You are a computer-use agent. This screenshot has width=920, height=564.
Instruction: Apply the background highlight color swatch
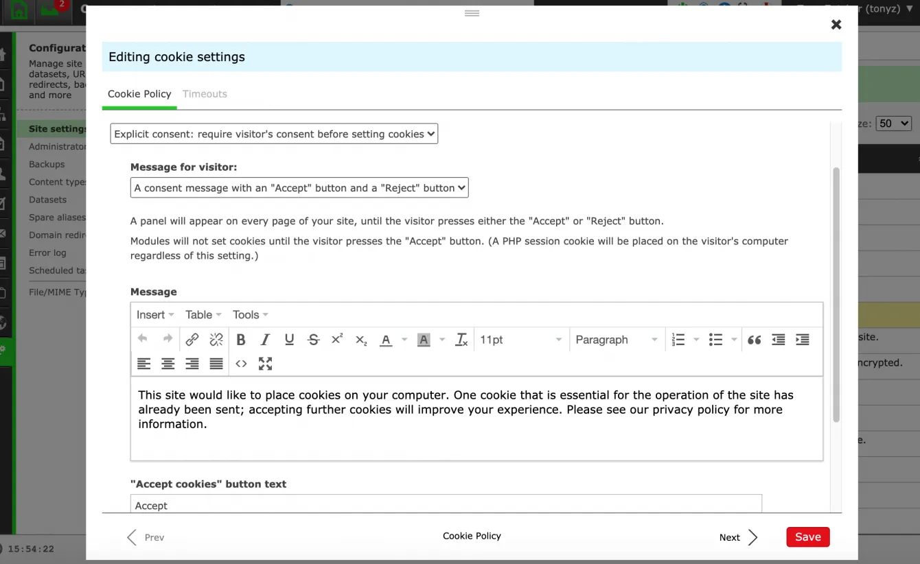(x=424, y=340)
